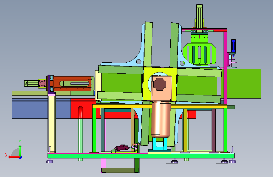Select the large green rectangle at far right
273x177 pixels.
(244, 84)
